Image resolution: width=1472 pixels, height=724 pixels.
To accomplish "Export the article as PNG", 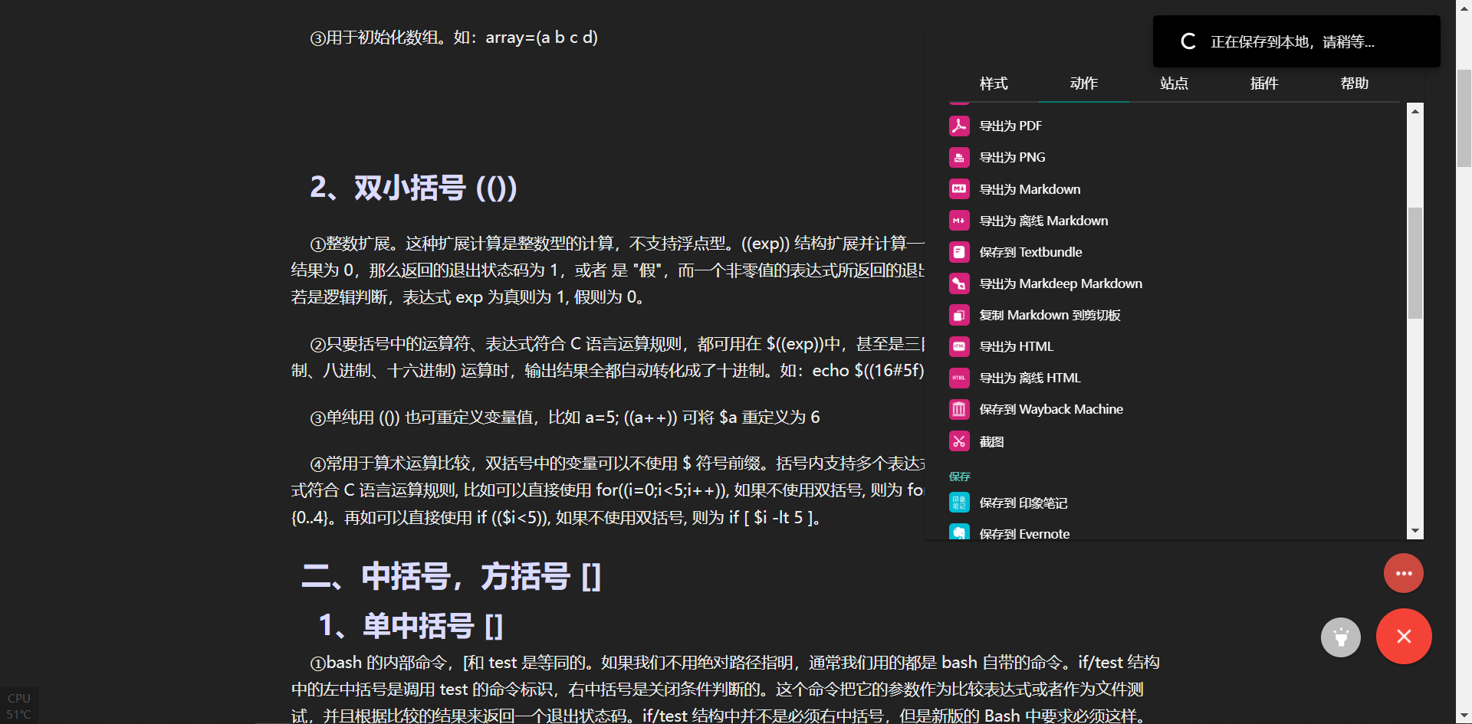I will pyautogui.click(x=1013, y=157).
